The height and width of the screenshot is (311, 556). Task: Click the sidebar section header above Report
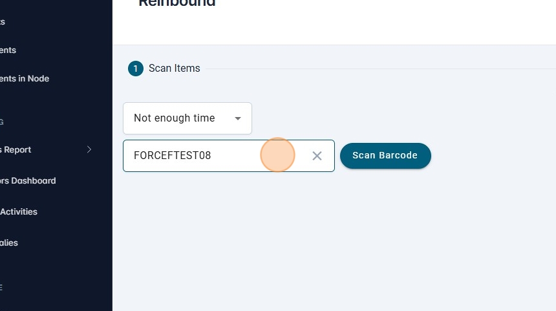click(2, 122)
